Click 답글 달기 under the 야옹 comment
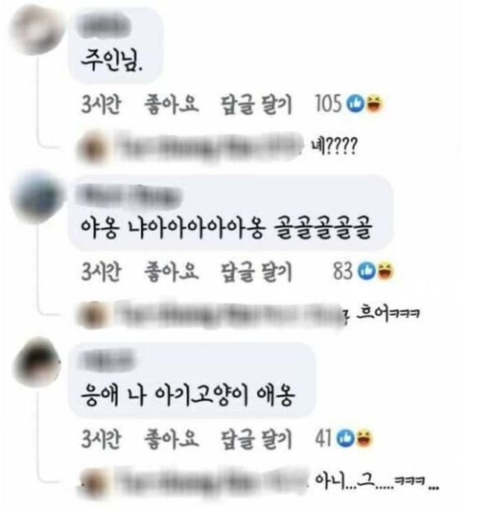Image resolution: width=477 pixels, height=526 pixels. [x=256, y=272]
